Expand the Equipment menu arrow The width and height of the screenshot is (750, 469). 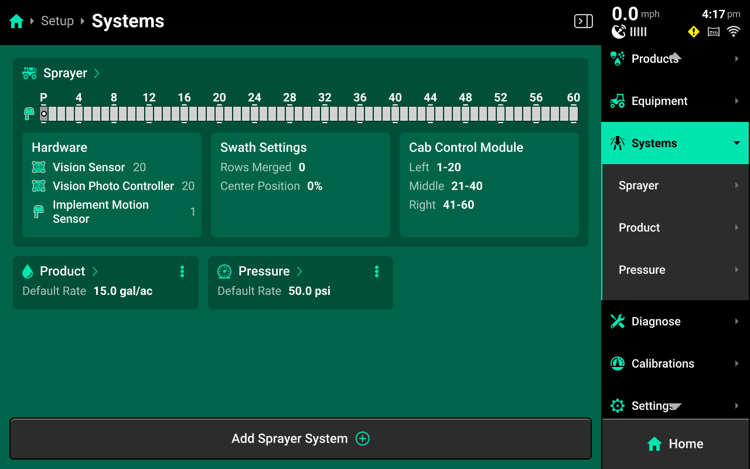(x=737, y=101)
